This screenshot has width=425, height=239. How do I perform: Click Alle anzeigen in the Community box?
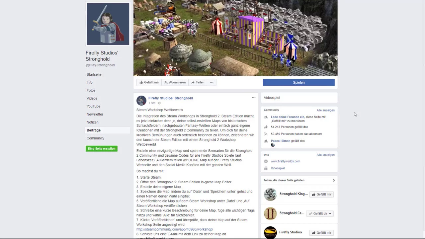point(325,110)
